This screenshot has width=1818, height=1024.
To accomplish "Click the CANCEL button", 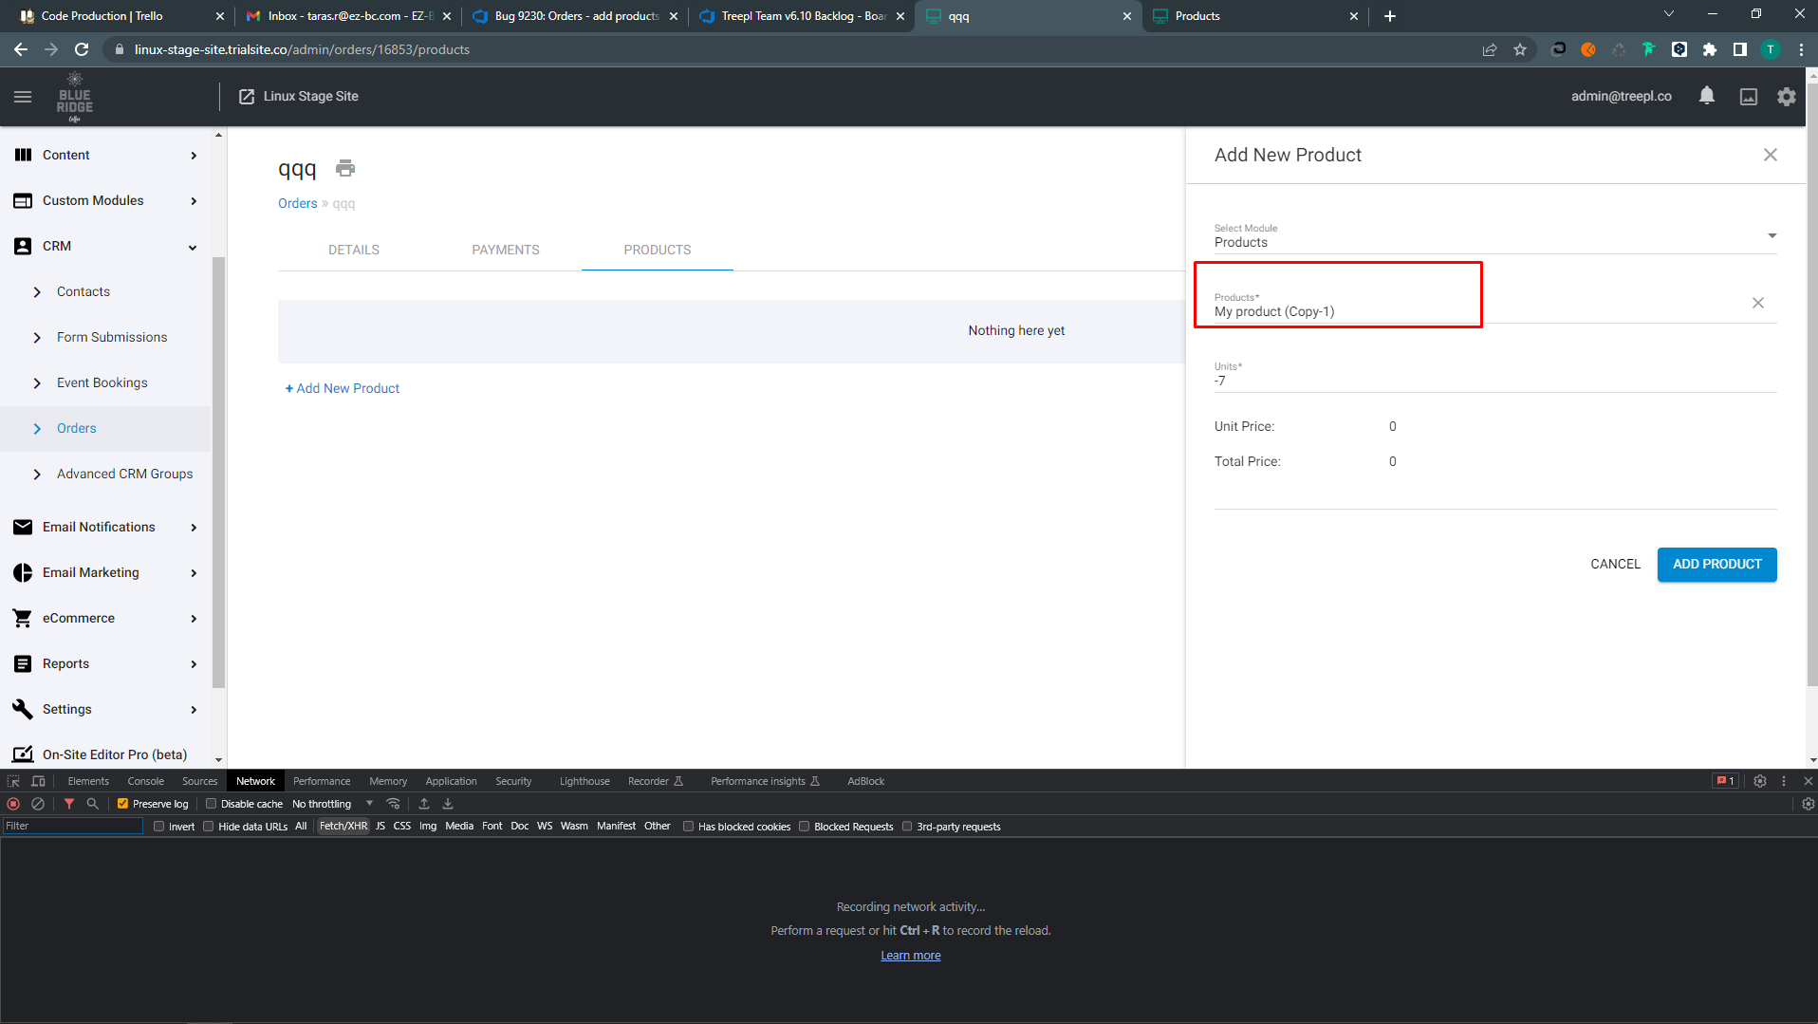I will tap(1615, 565).
